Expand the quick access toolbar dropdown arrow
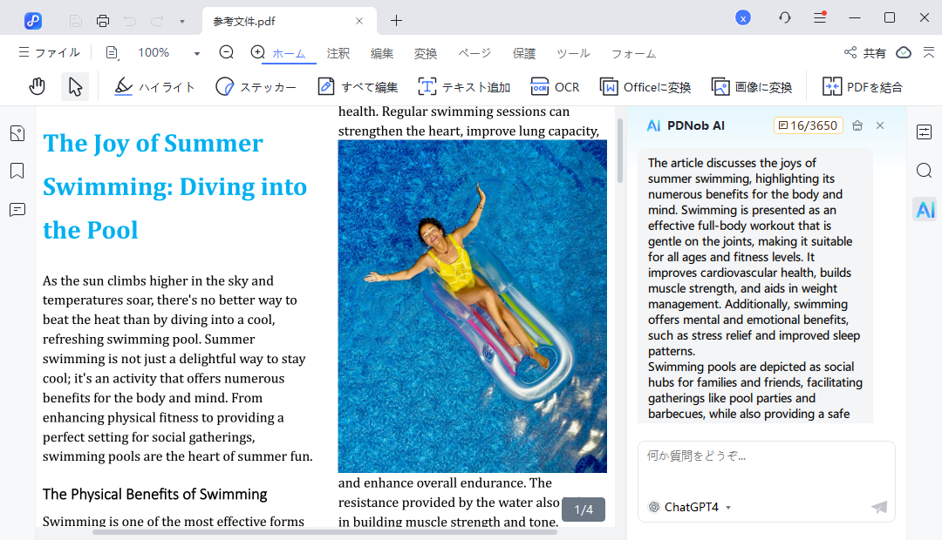This screenshot has width=942, height=540. pyautogui.click(x=181, y=20)
